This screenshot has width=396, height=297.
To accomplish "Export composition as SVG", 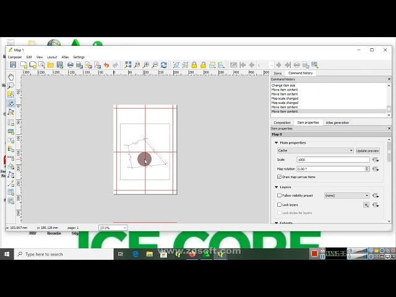I will click(x=88, y=65).
